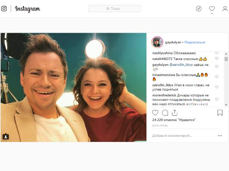This screenshot has width=229, height=171.
Task: Save the post with bookmark icon
Action: click(220, 113)
